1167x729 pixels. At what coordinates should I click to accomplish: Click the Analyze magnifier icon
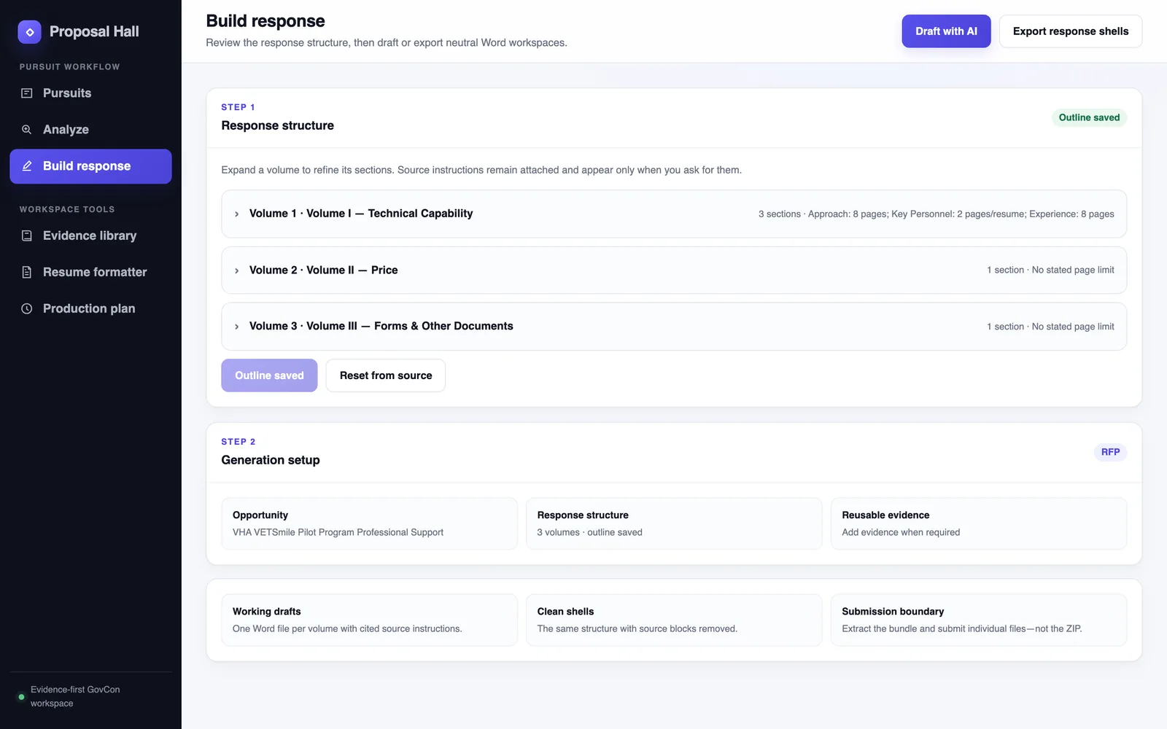(x=27, y=130)
